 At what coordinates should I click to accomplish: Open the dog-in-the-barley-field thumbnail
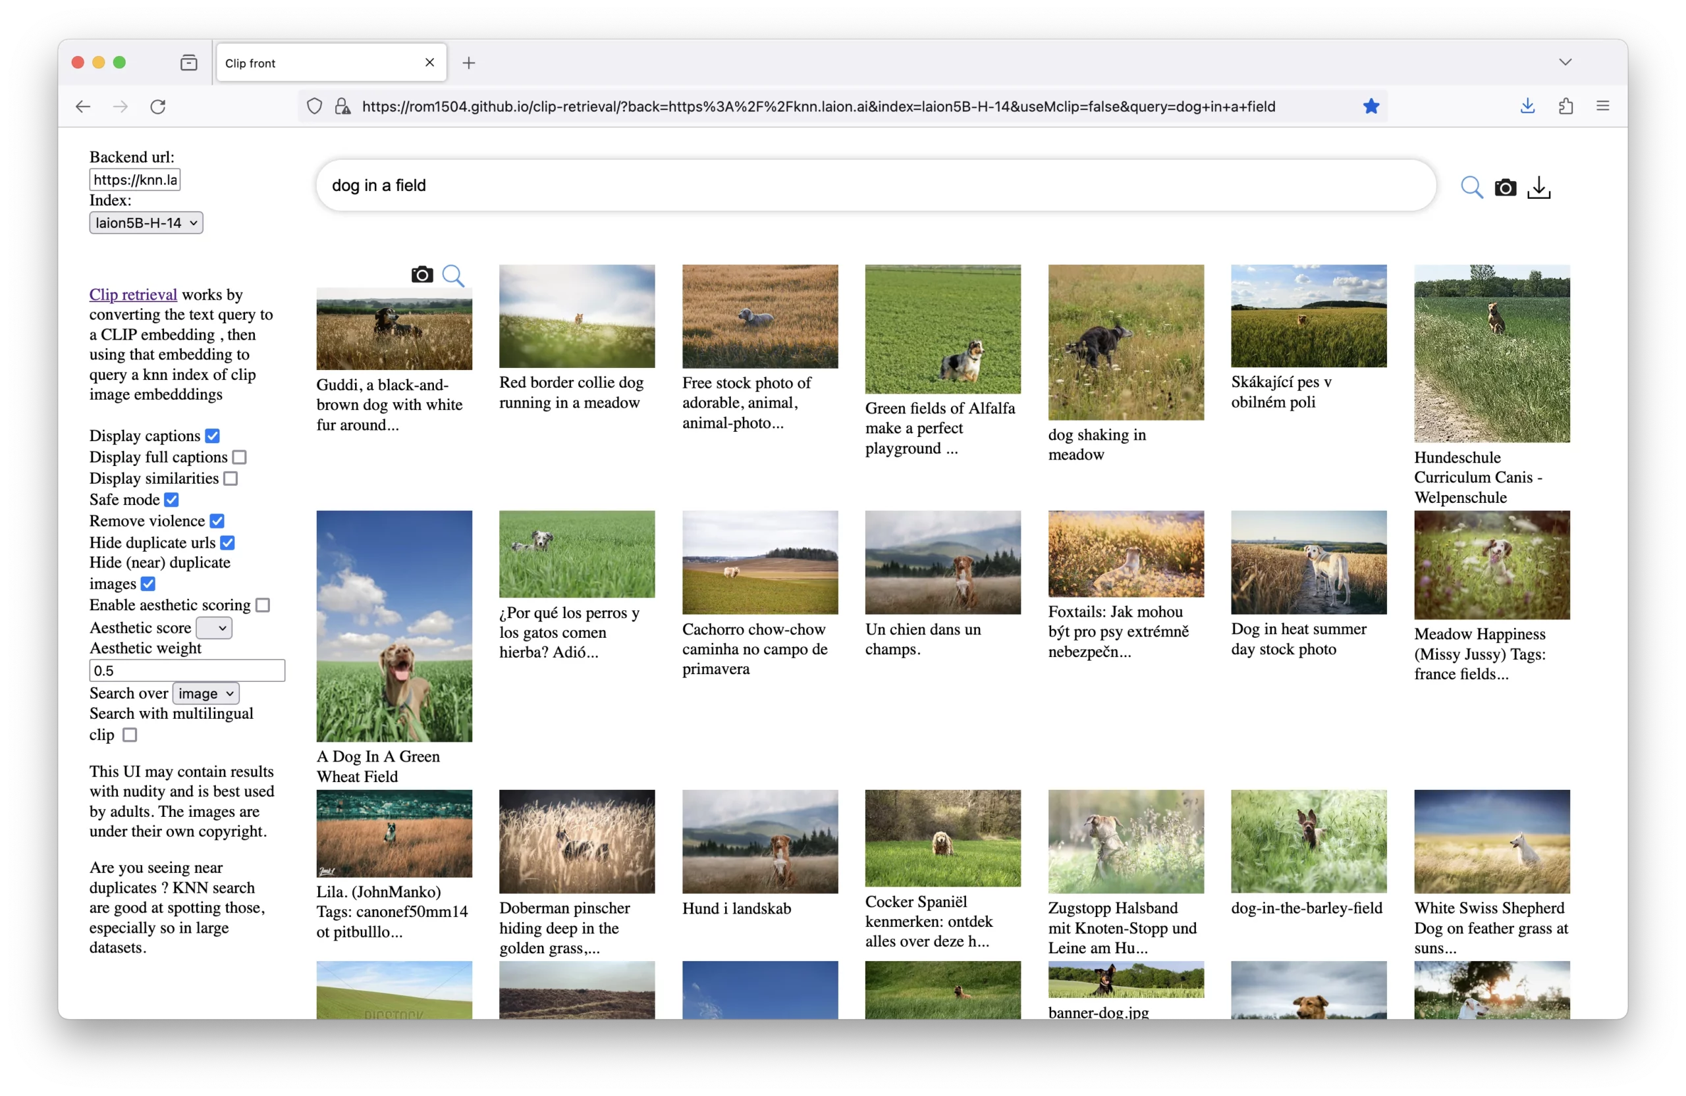point(1309,842)
